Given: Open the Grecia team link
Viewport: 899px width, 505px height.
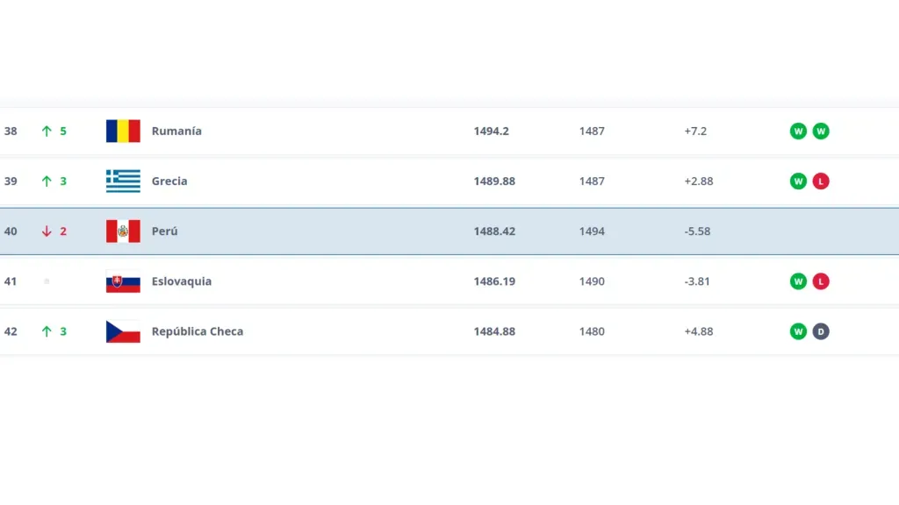Looking at the screenshot, I should coord(169,181).
